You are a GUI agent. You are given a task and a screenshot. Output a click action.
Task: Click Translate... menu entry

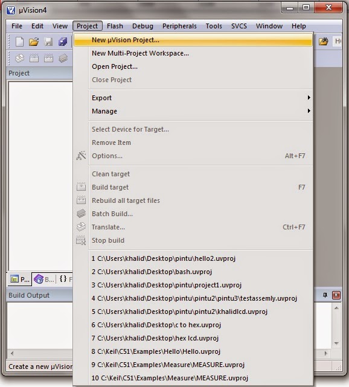pos(193,227)
